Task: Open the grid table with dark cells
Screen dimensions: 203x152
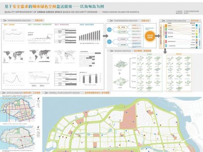Action: pyautogui.click(x=90, y=59)
